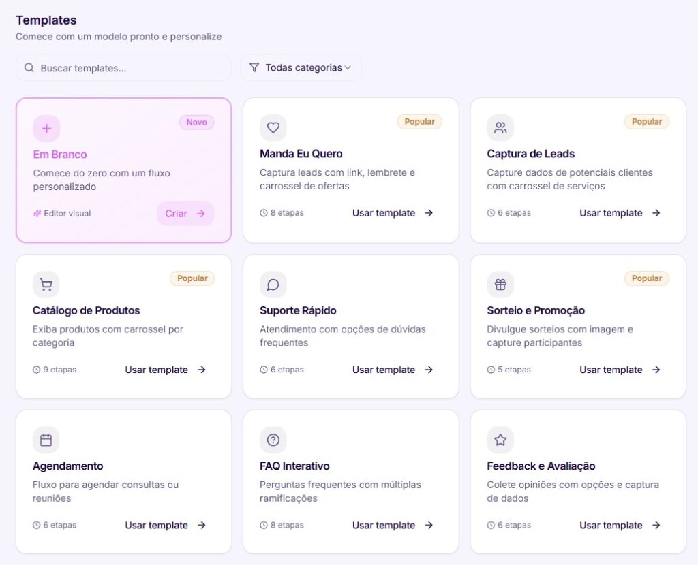Click Usar template on Feedback e Avaliação
Image resolution: width=698 pixels, height=565 pixels.
tap(611, 525)
